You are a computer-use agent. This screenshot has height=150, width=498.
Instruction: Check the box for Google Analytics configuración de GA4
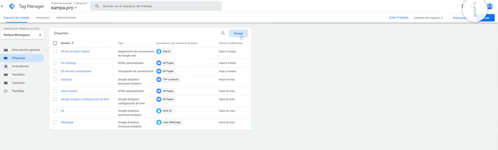[x=55, y=99]
